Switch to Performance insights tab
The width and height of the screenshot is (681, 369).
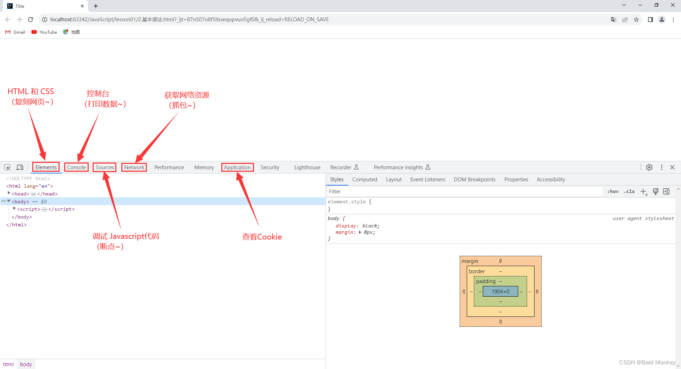click(402, 167)
